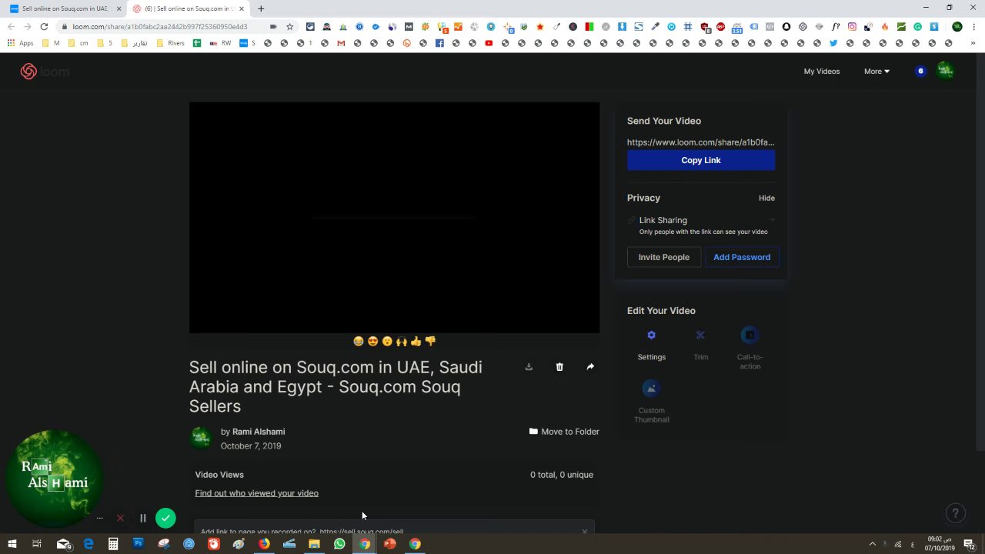This screenshot has height=554, width=985.
Task: Open the notifications bell icon
Action: tap(920, 72)
